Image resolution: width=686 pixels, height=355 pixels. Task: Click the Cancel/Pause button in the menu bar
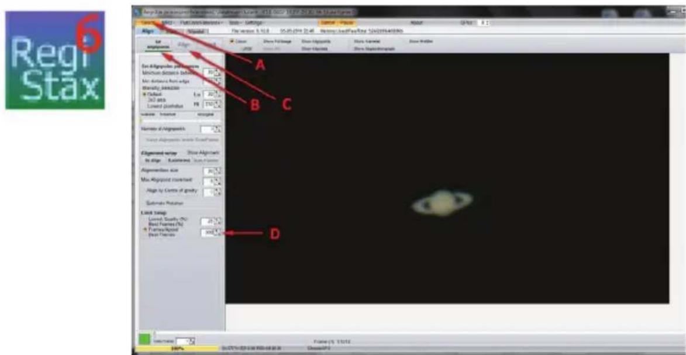tap(338, 22)
